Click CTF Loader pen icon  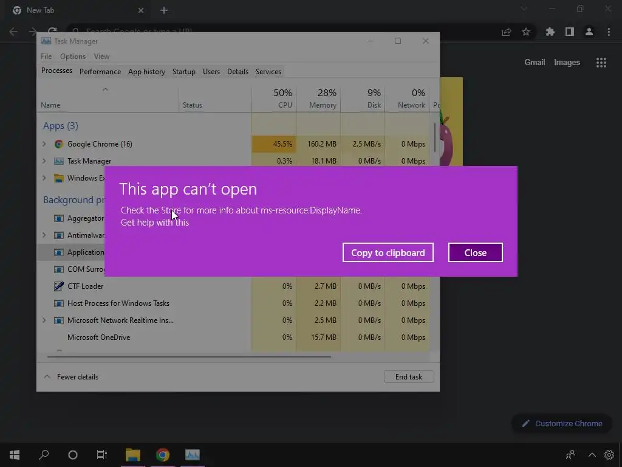tap(59, 286)
